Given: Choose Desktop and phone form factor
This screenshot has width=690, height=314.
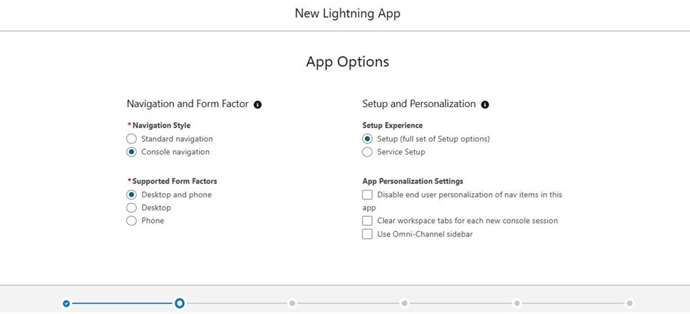Looking at the screenshot, I should 131,195.
